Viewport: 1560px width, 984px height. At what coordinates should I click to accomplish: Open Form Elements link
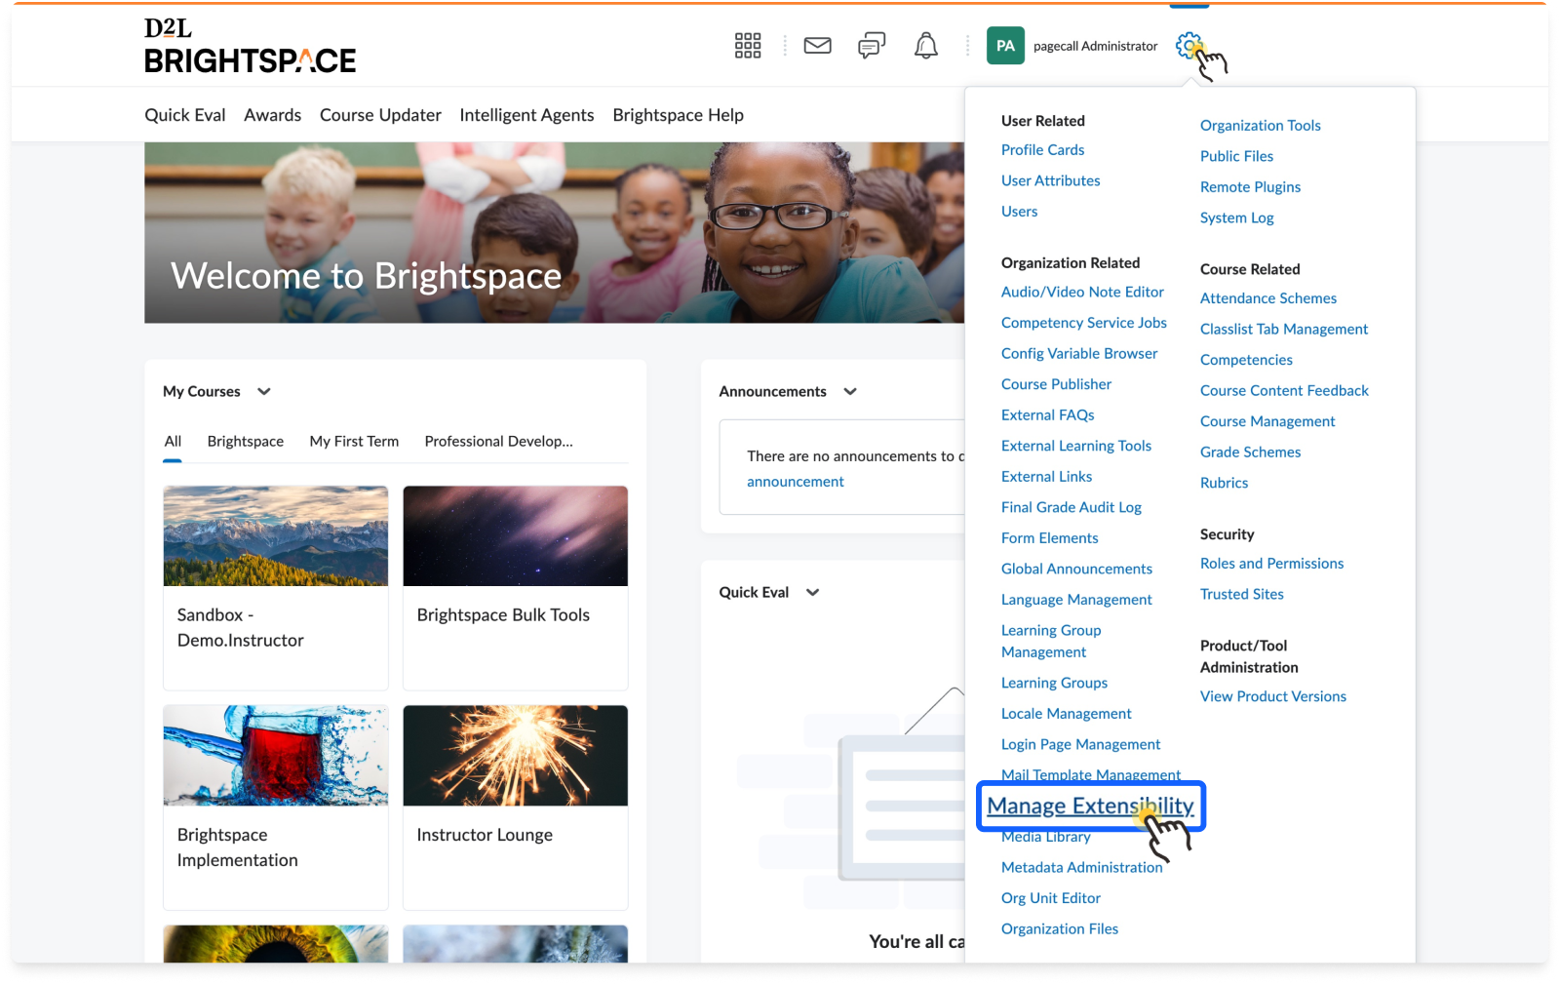coord(1049,538)
